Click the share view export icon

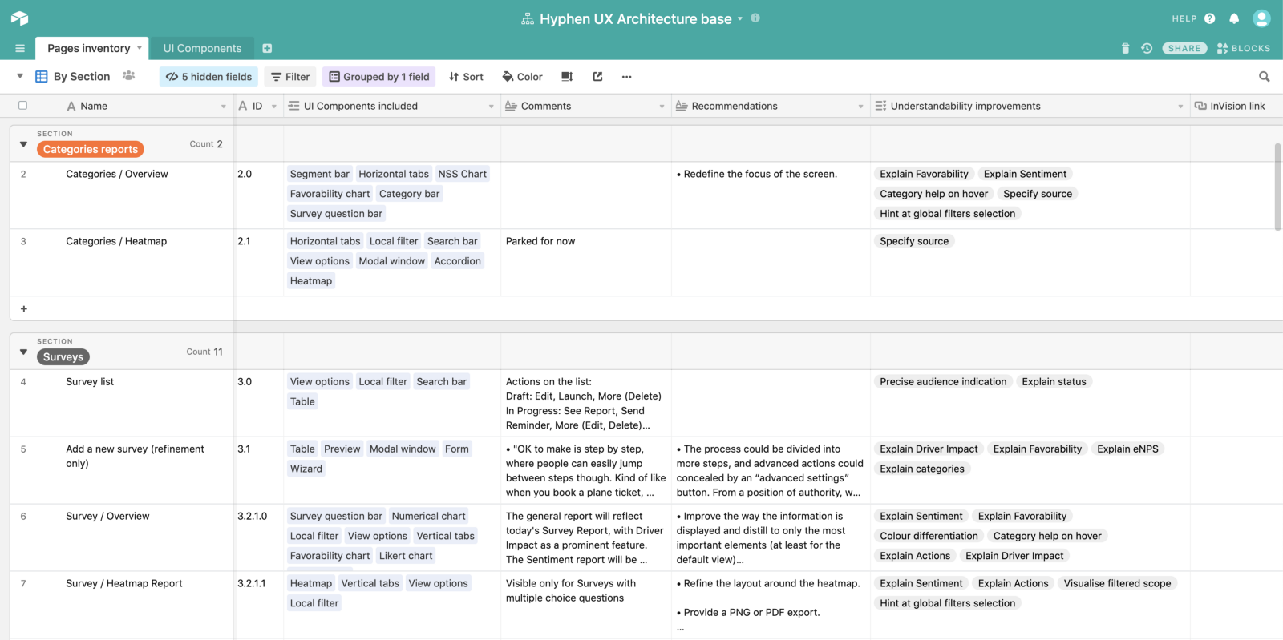pyautogui.click(x=597, y=77)
